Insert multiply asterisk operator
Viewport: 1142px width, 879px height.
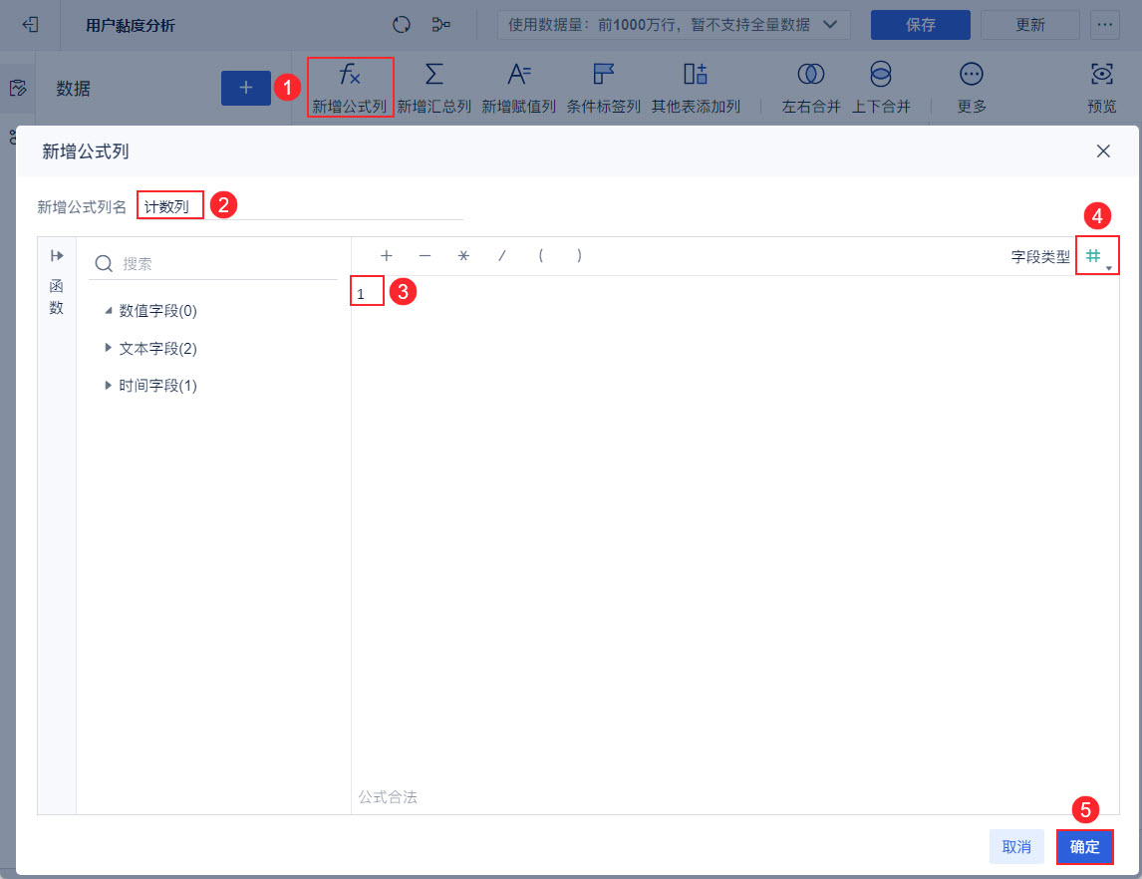point(464,255)
